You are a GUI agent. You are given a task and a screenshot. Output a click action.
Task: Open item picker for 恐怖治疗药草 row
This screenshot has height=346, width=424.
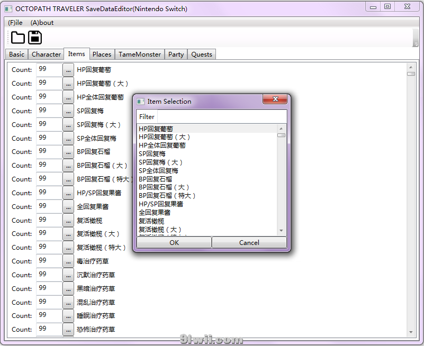point(68,330)
